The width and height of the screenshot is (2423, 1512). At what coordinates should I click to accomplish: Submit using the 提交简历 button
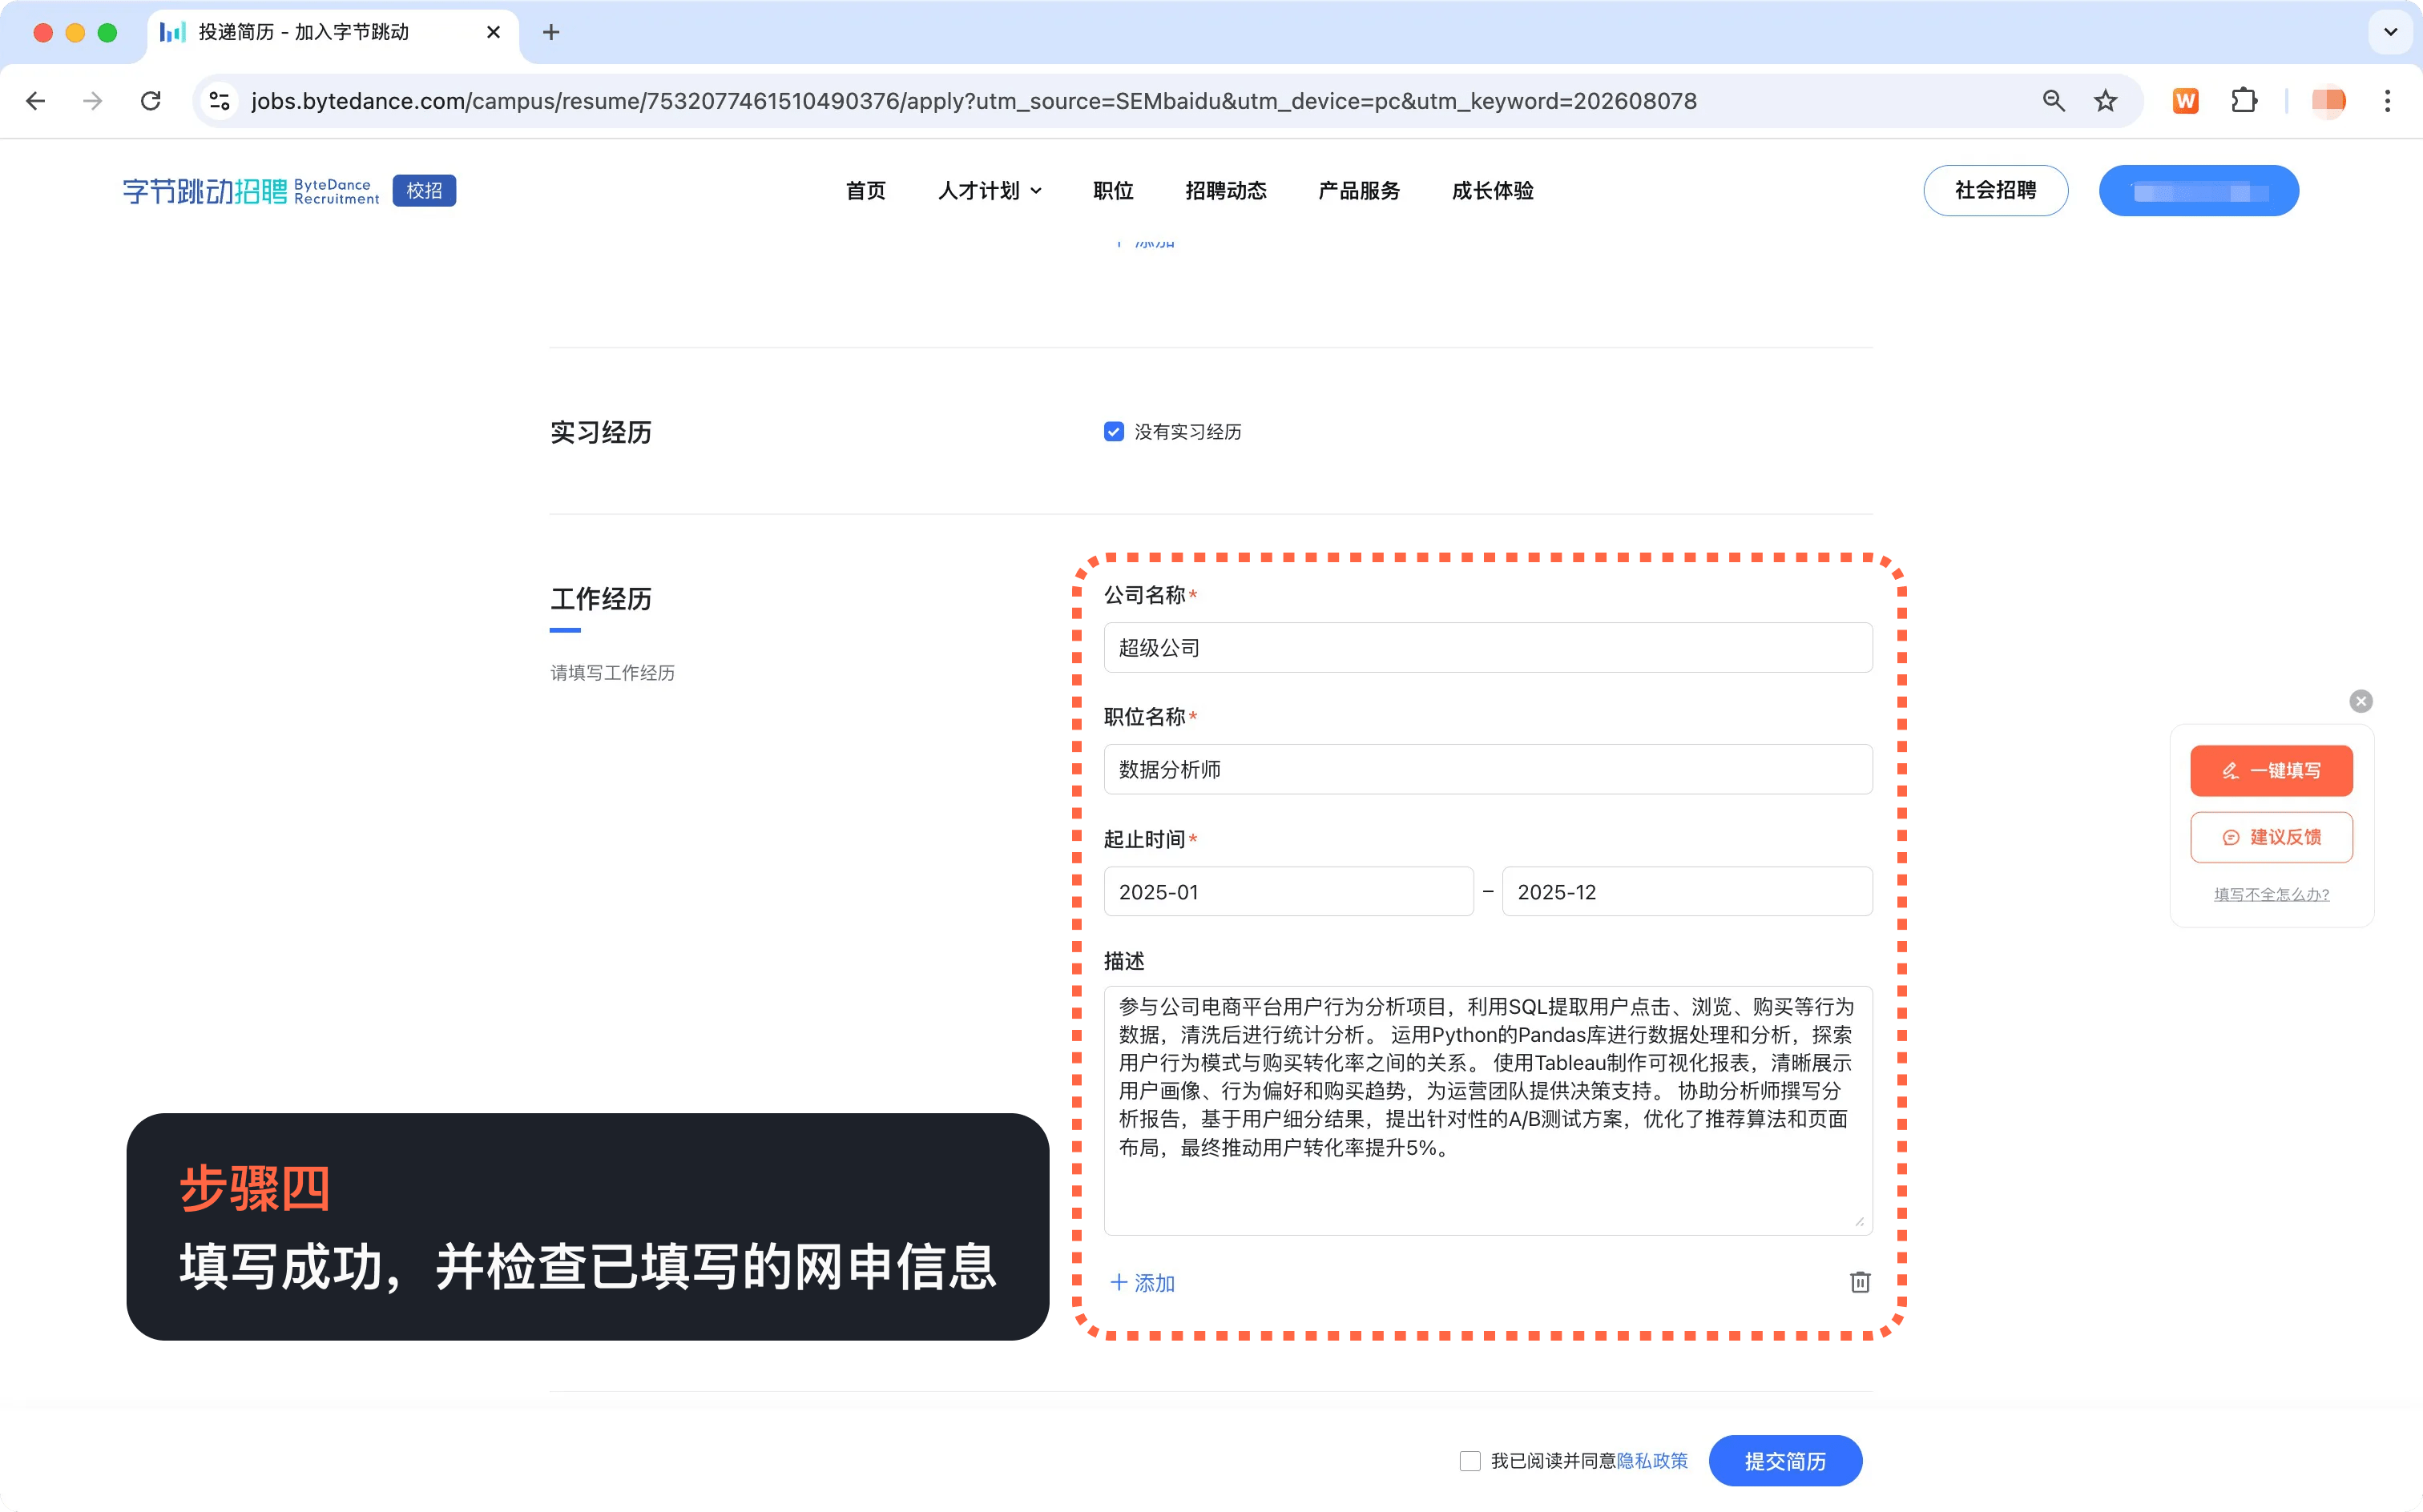pyautogui.click(x=1784, y=1461)
